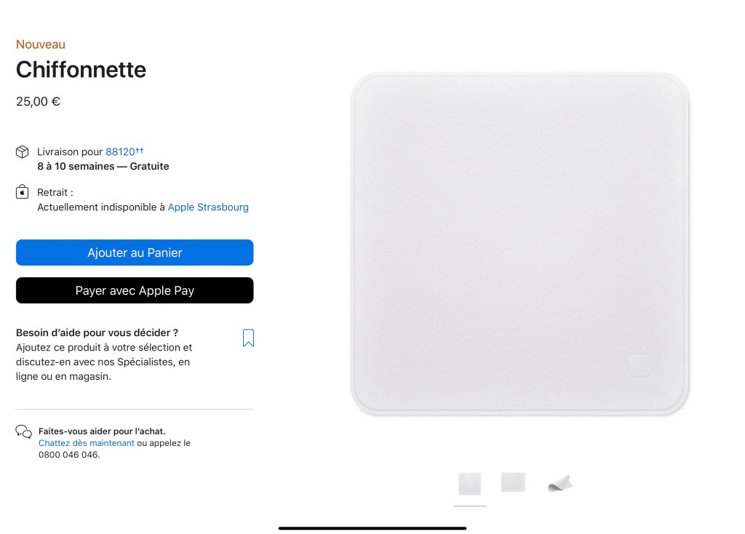745x534 pixels.
Task: Click the Apple logo on the cloth
Action: click(x=640, y=362)
